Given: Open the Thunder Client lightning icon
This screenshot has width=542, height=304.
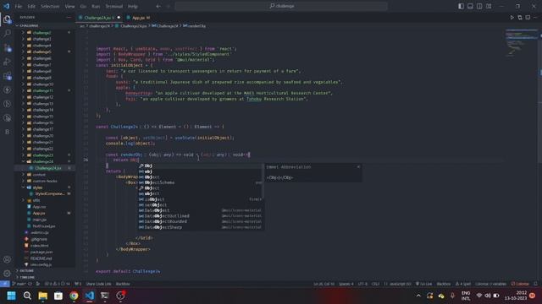Looking at the screenshot, I should click(x=8, y=90).
